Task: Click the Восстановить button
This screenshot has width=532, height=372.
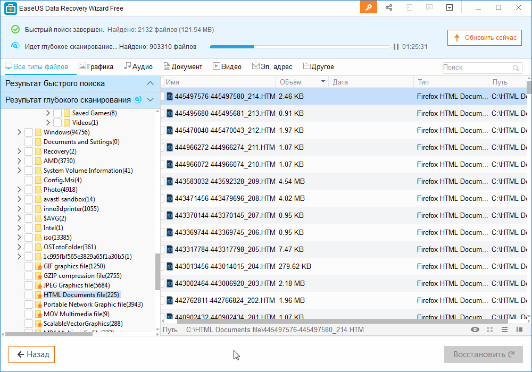Action: tap(484, 354)
